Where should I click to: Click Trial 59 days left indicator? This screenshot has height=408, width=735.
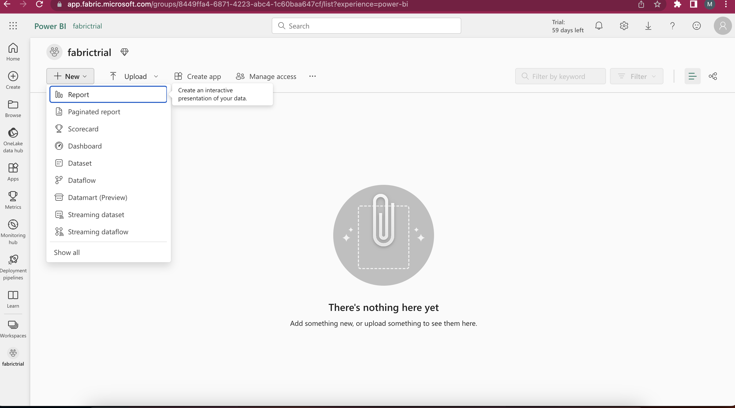(x=568, y=26)
